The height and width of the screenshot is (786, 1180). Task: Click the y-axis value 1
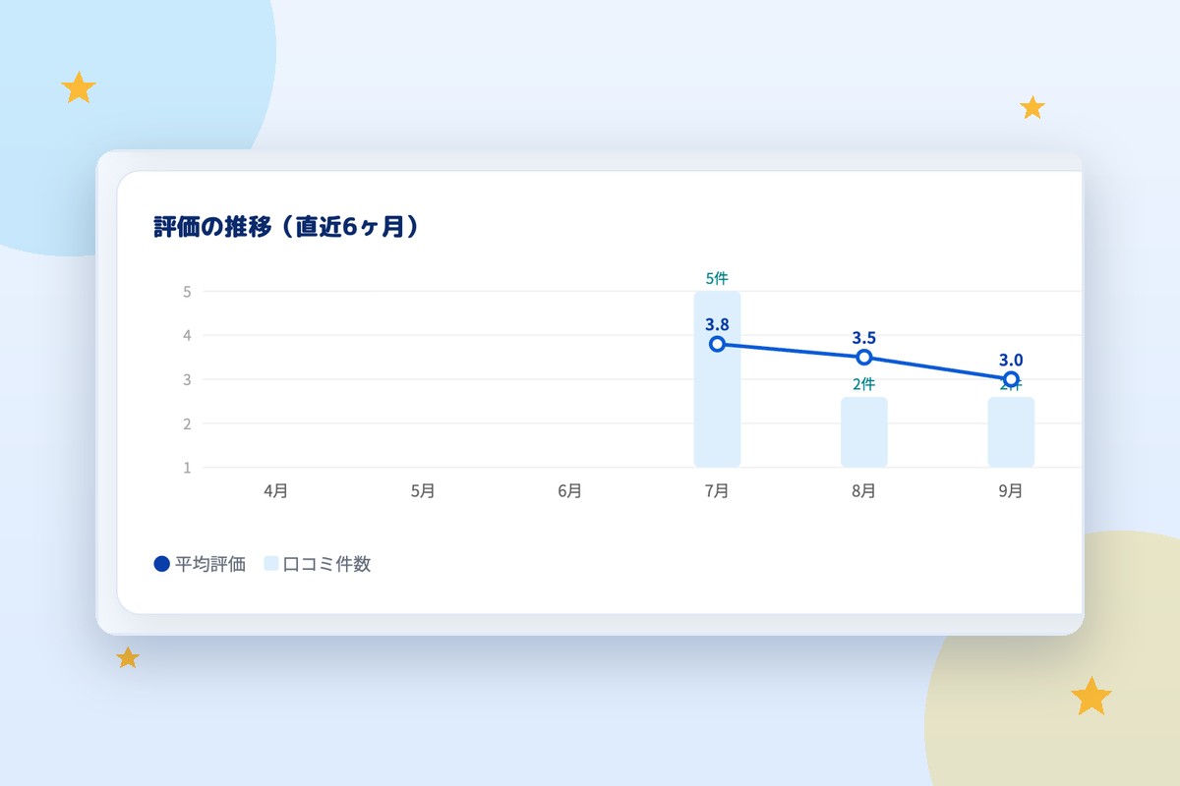pyautogui.click(x=187, y=468)
